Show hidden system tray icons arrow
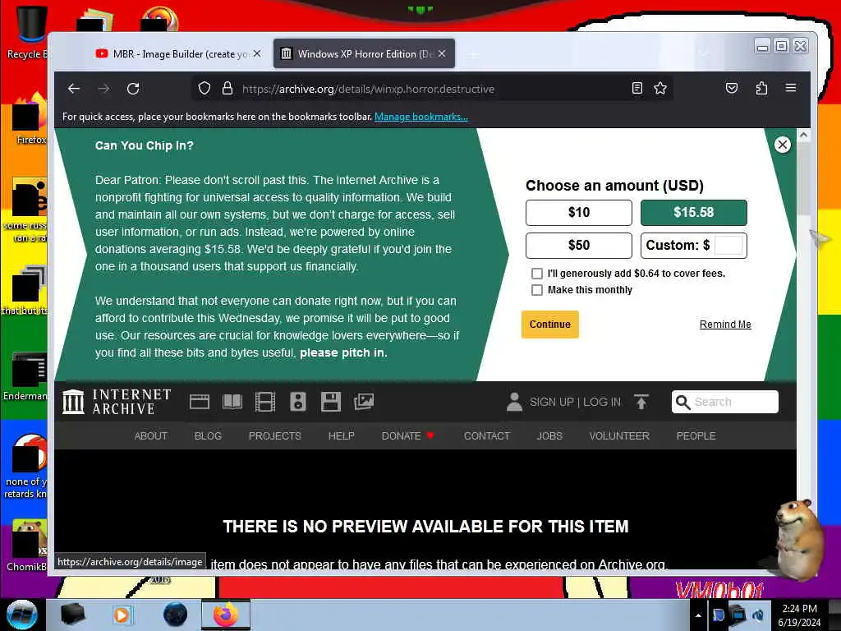Image resolution: width=841 pixels, height=631 pixels. click(698, 615)
